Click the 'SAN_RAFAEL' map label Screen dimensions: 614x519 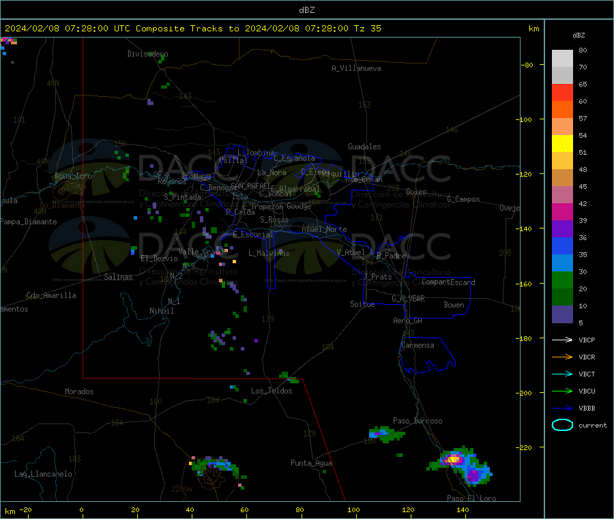point(250,186)
